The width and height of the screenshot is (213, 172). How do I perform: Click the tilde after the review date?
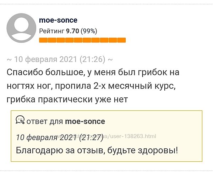click(x=110, y=59)
